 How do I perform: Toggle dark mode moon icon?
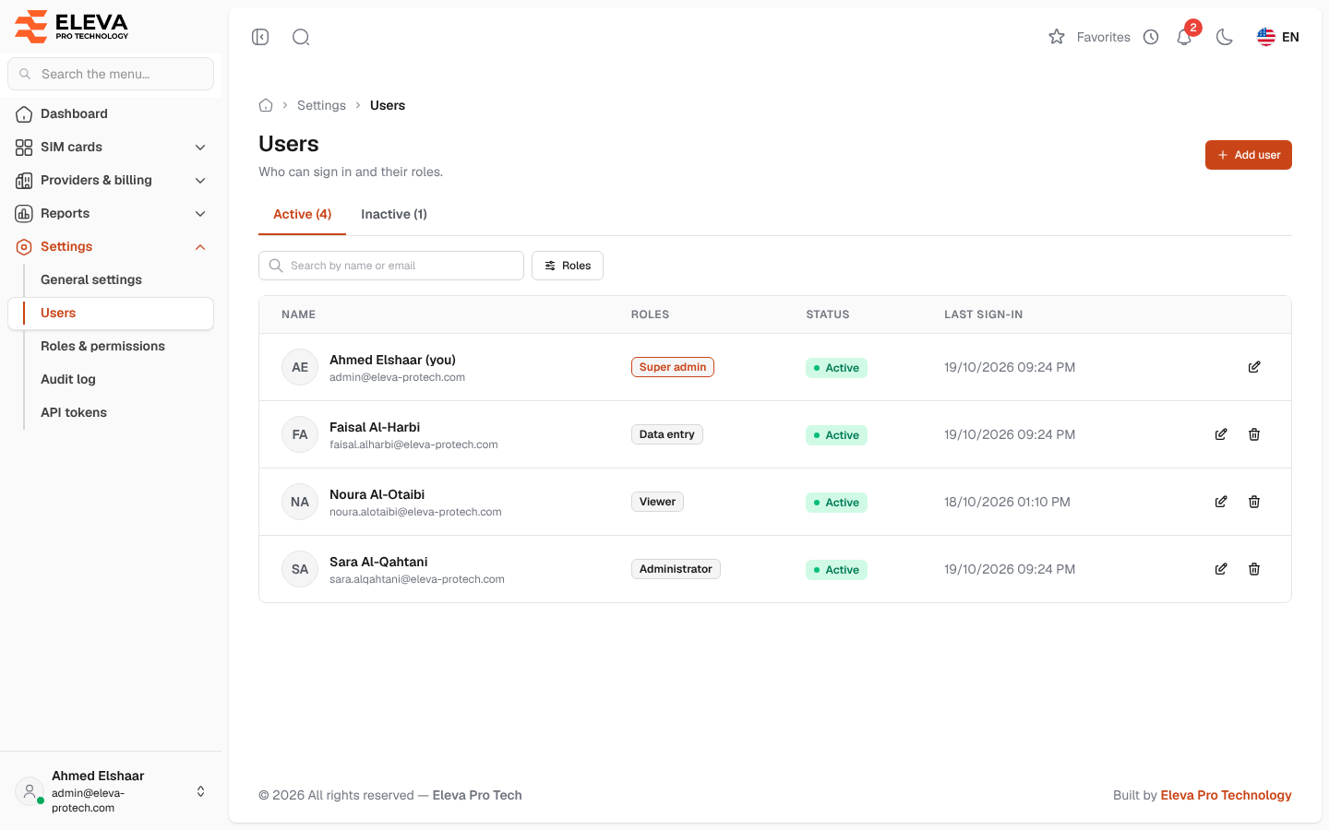pos(1225,37)
